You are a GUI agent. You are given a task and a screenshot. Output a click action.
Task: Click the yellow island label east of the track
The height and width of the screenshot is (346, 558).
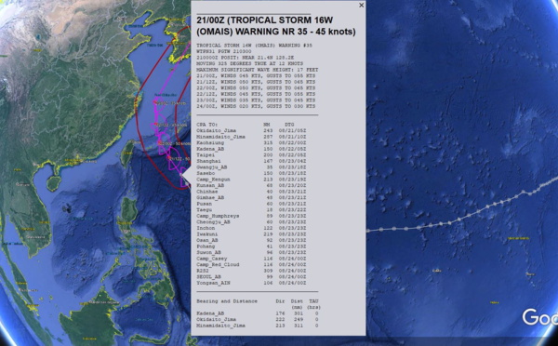(519, 238)
